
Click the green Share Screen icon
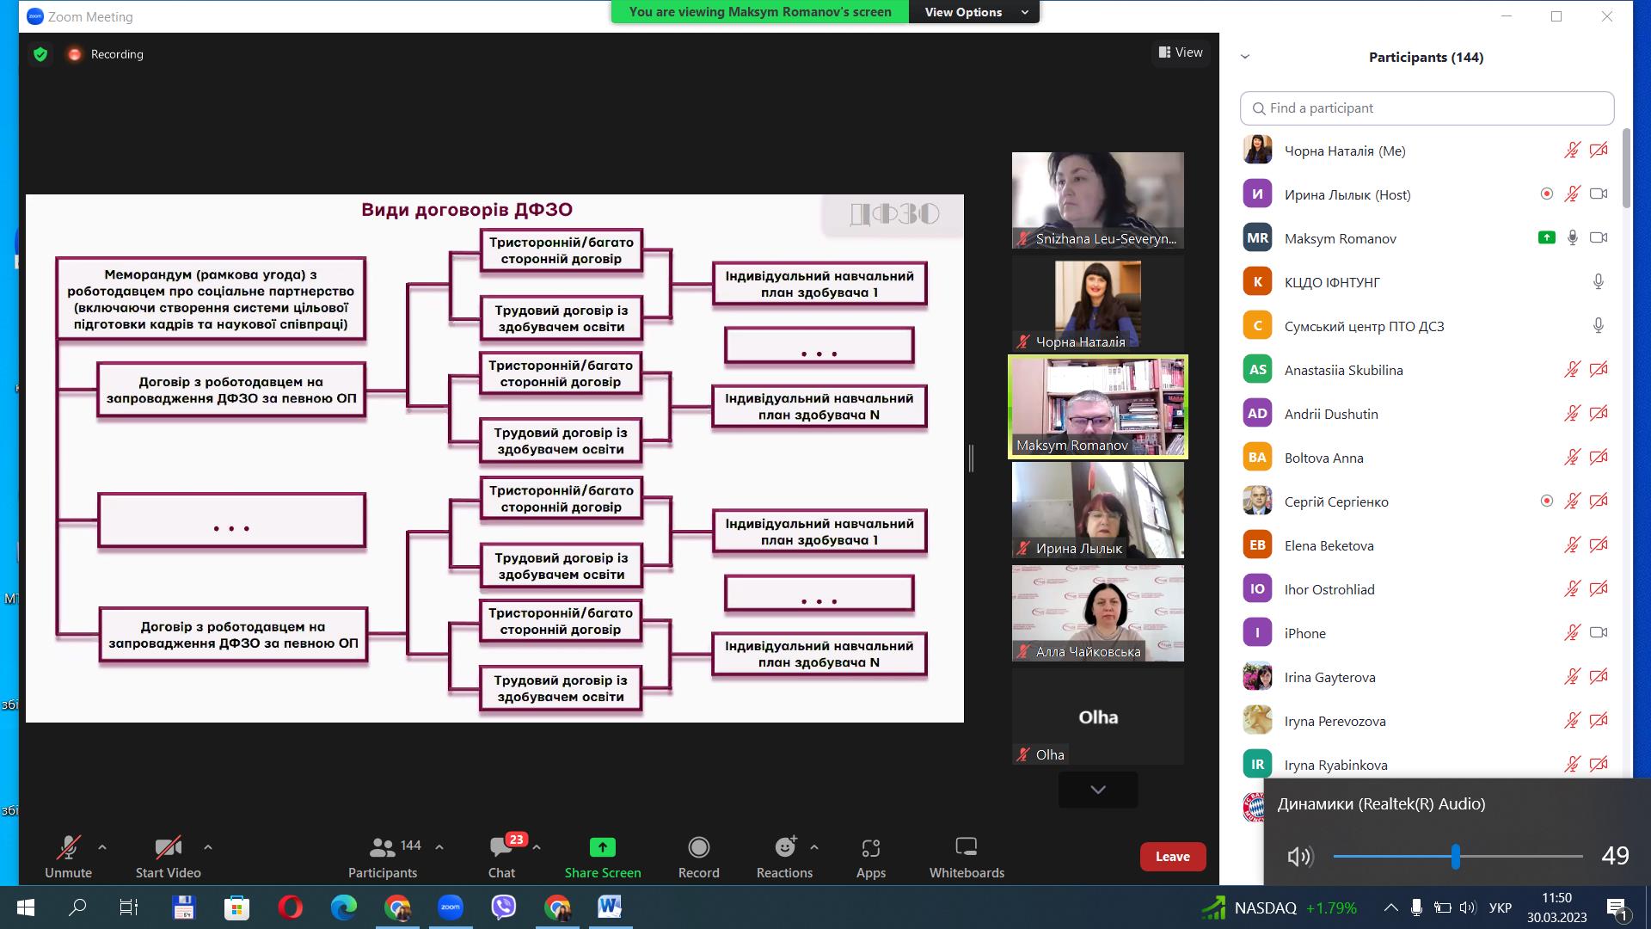pyautogui.click(x=602, y=848)
